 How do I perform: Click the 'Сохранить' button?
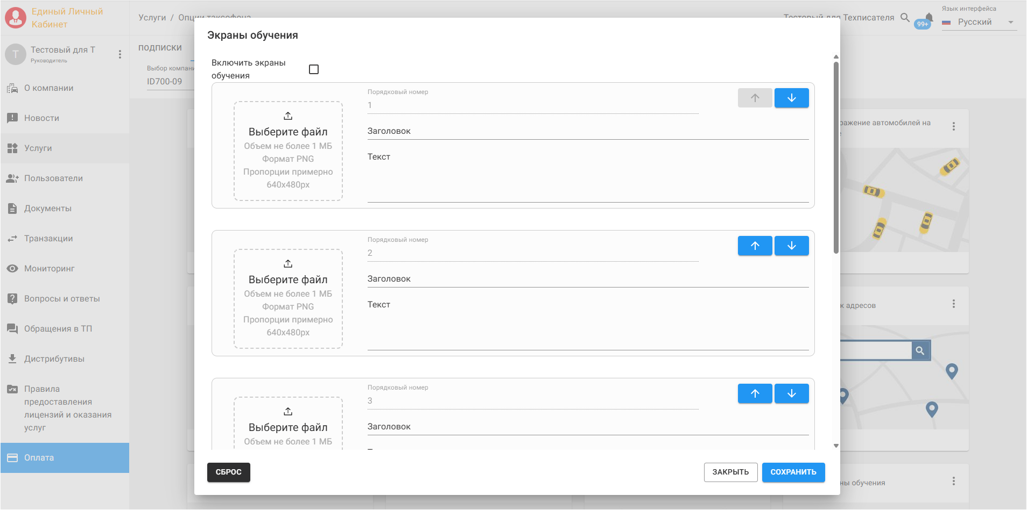793,472
